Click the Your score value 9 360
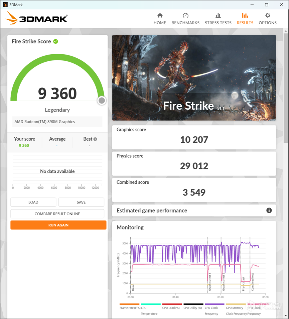Viewport: 289px width, 319px height. coord(24,145)
